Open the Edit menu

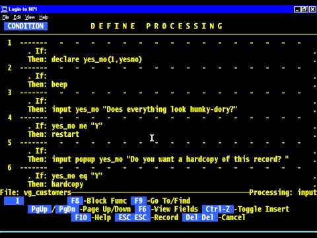(x=17, y=17)
